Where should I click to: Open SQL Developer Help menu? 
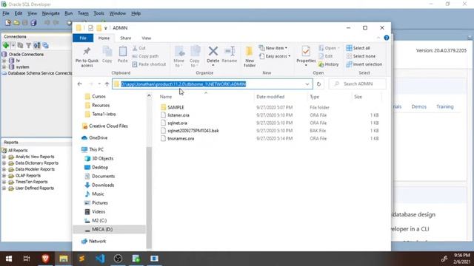pos(136,13)
